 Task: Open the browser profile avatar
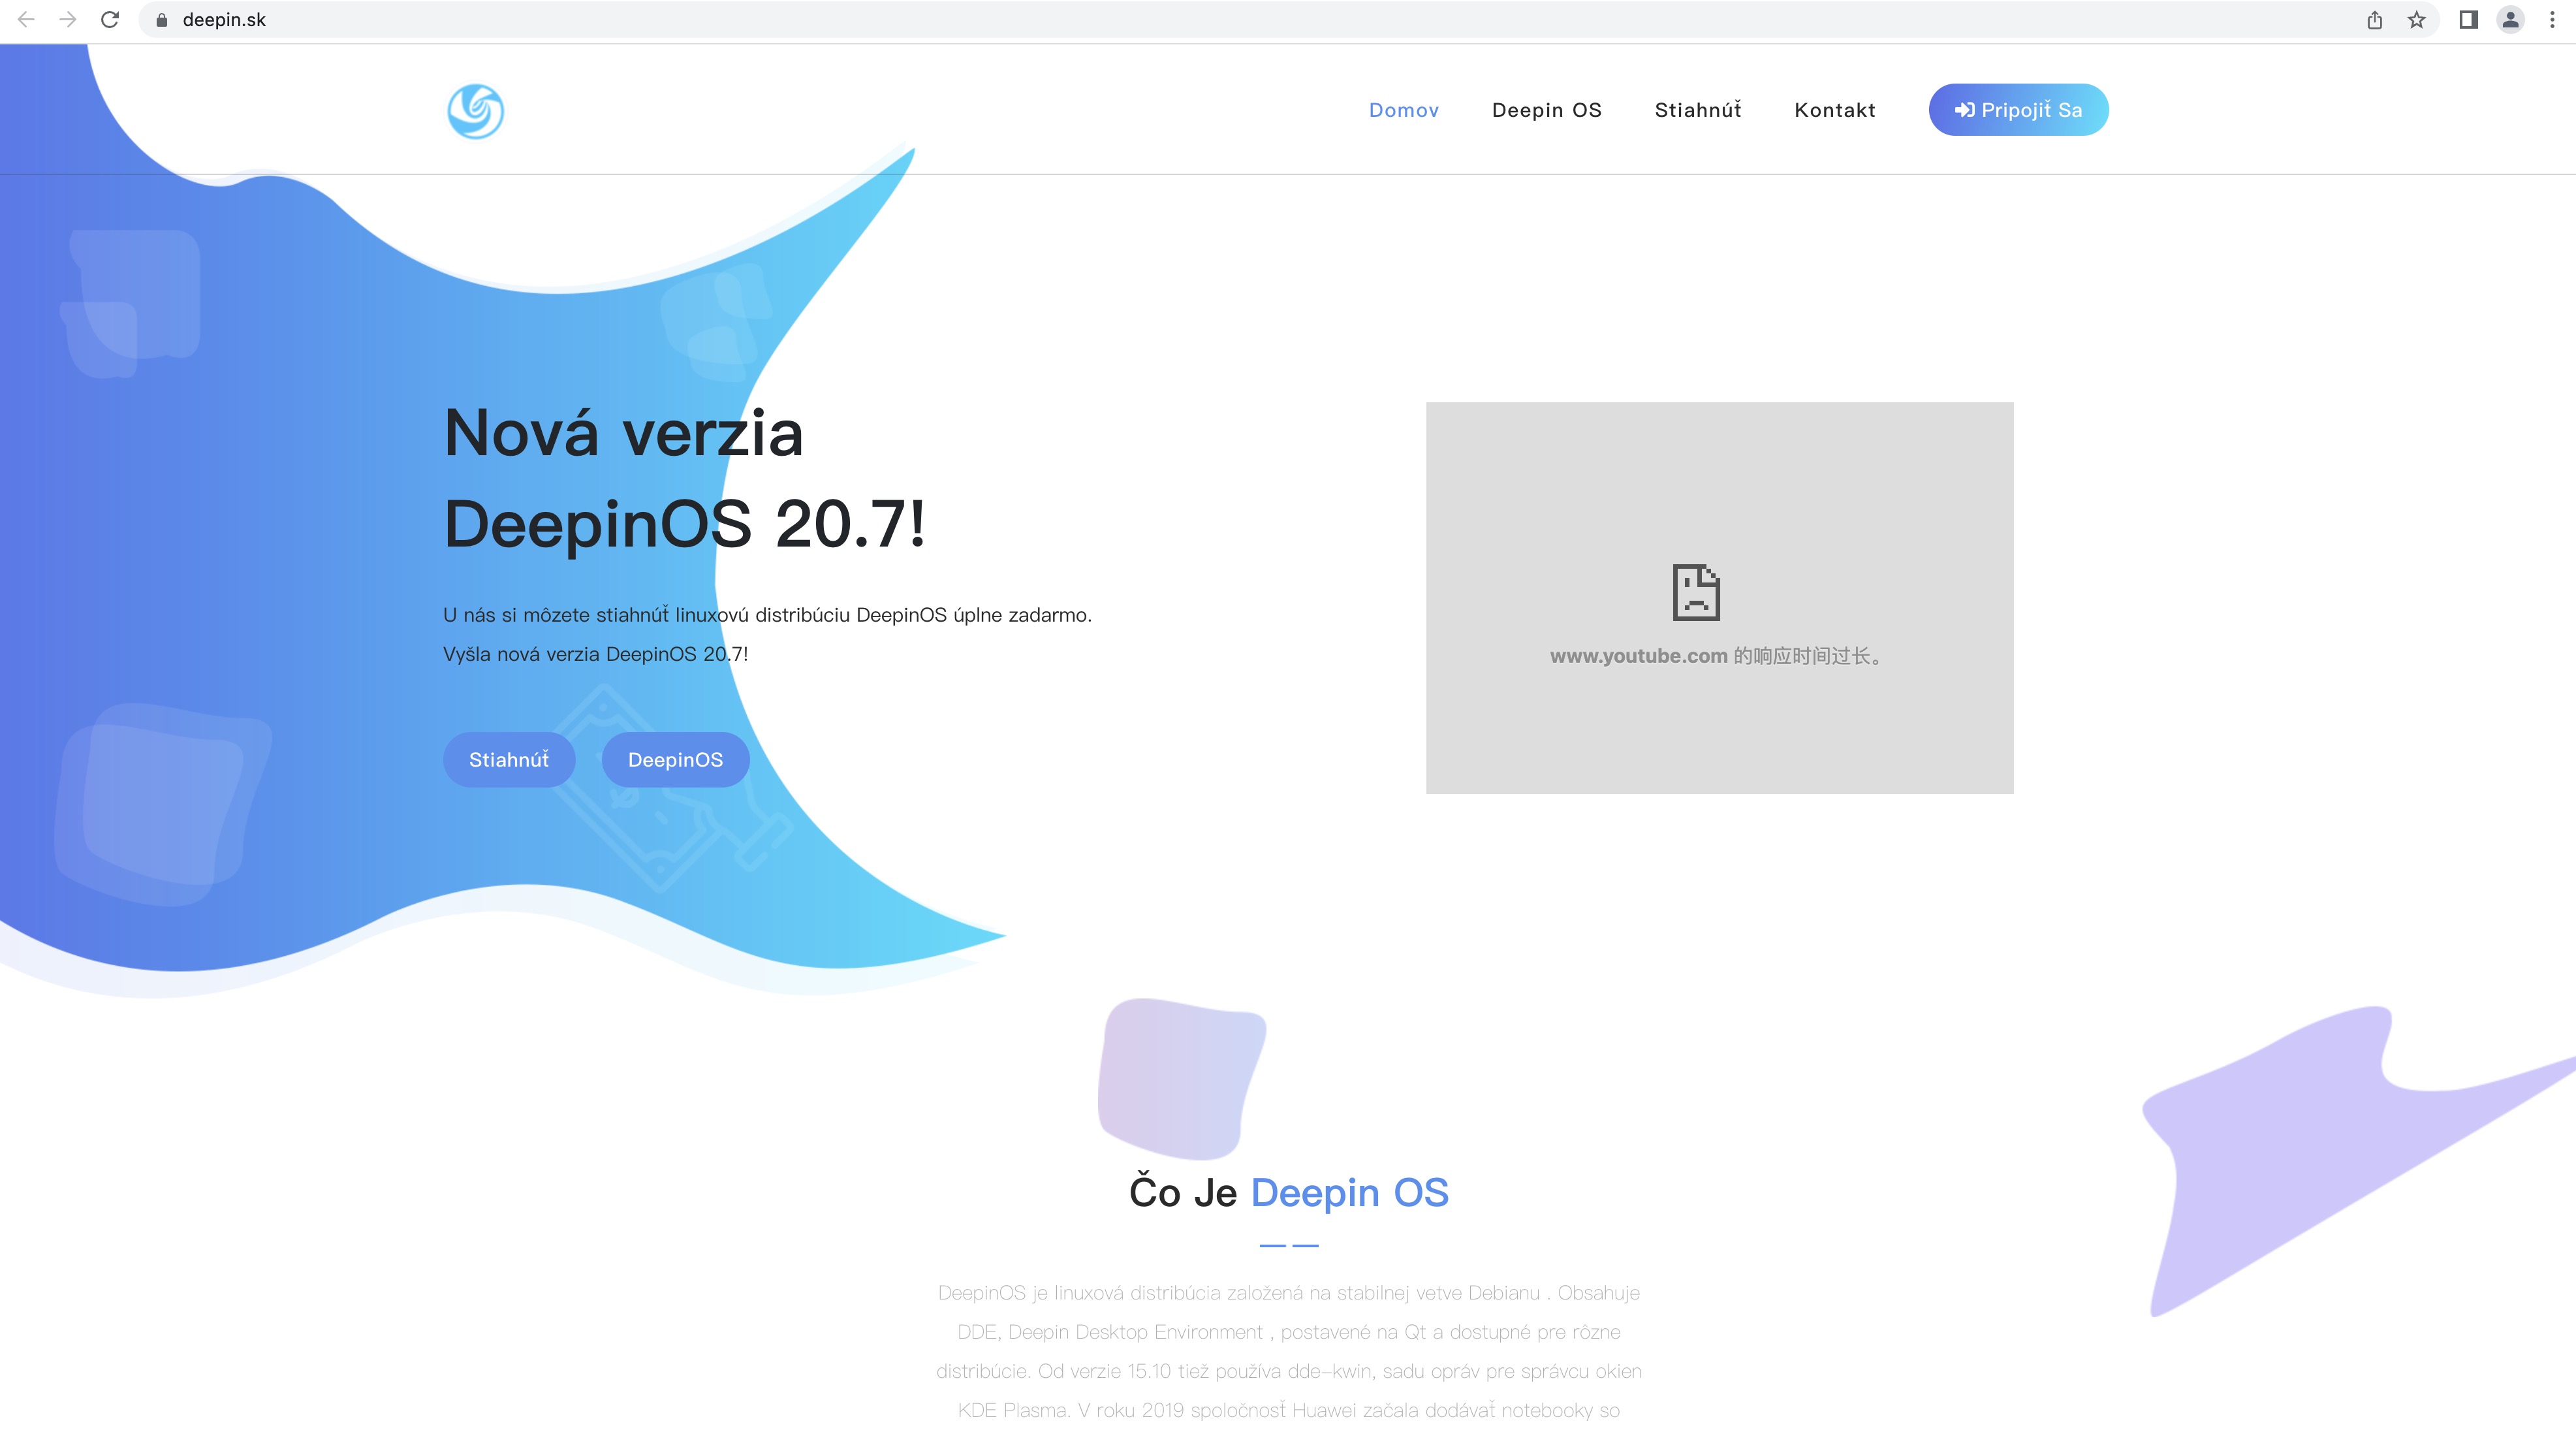click(2510, 20)
